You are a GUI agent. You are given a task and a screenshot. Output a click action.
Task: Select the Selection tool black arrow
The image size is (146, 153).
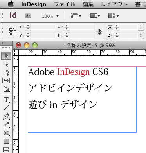6,56
